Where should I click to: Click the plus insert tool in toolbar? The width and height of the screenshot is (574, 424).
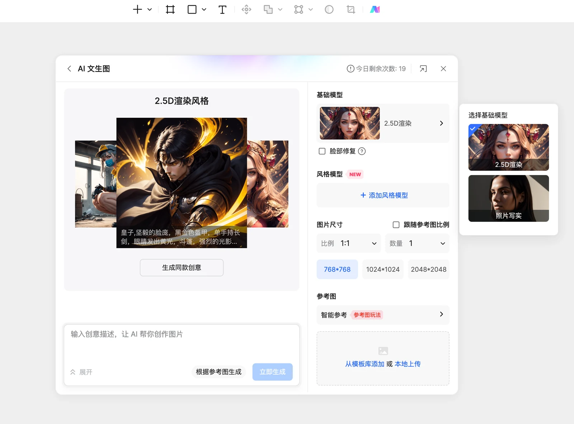pos(137,9)
